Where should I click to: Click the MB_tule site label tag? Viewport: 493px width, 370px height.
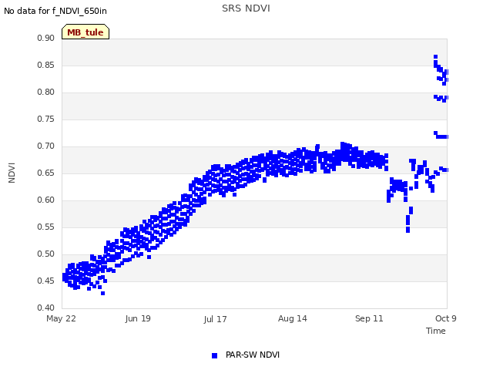(x=86, y=32)
